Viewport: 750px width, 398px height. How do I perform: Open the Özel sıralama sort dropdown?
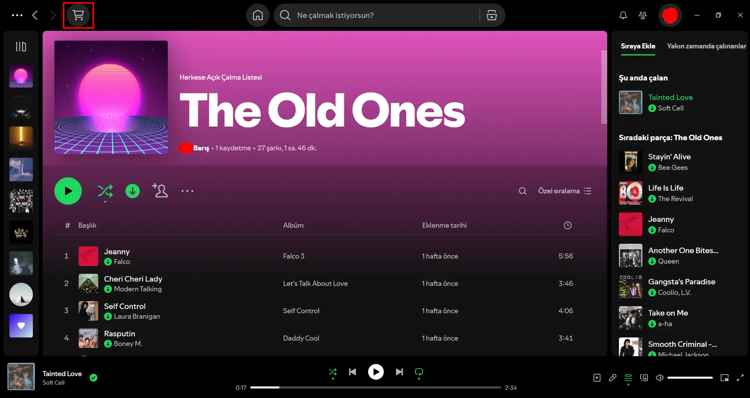coord(565,191)
